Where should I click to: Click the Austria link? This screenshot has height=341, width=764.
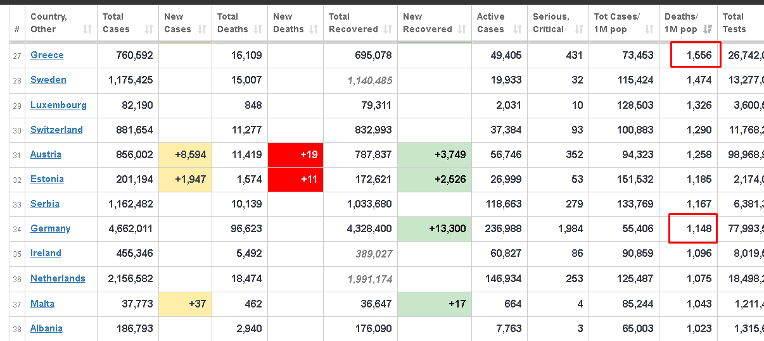click(x=46, y=154)
